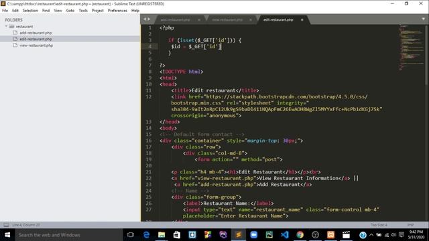This screenshot has width=429, height=241.
Task: Open OBS Studio from taskbar
Action: [315, 235]
